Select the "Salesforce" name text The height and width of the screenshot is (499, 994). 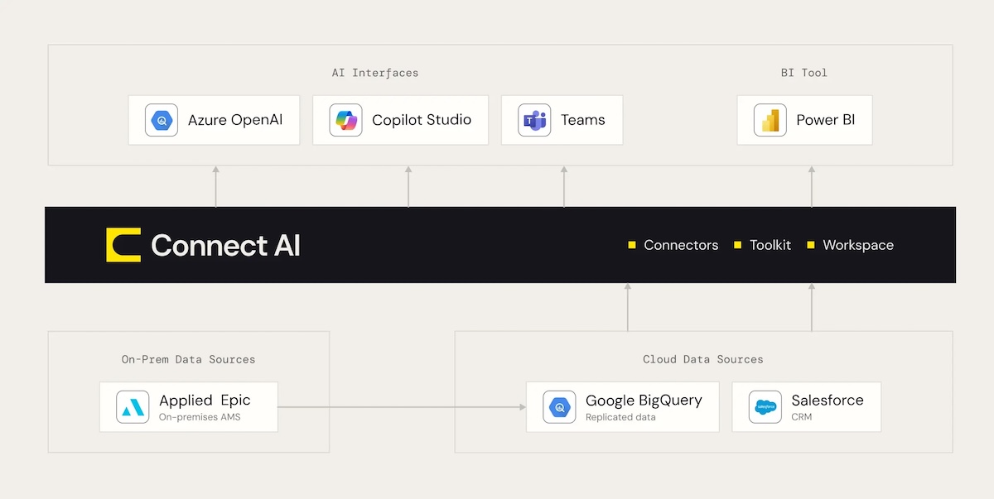pos(828,401)
